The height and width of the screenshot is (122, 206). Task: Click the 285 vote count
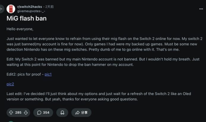point(18,112)
